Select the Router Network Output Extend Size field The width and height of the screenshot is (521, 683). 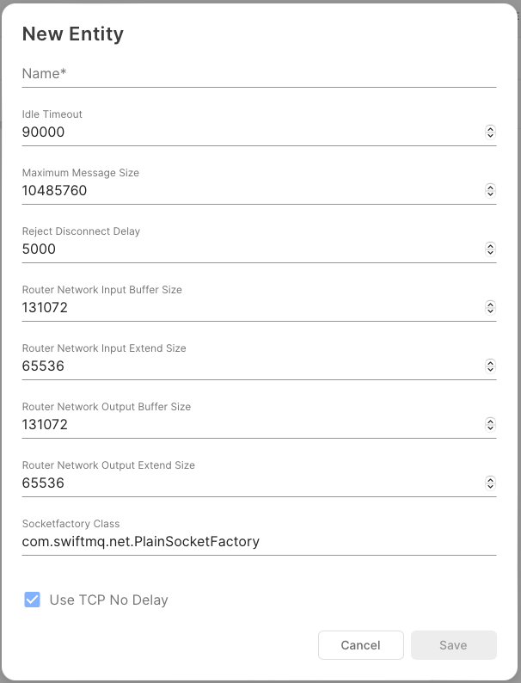point(249,483)
